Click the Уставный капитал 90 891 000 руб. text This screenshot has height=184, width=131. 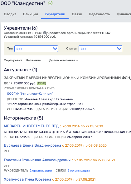point(30,37)
